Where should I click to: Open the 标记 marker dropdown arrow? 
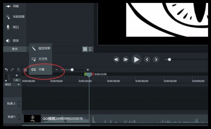19,85
